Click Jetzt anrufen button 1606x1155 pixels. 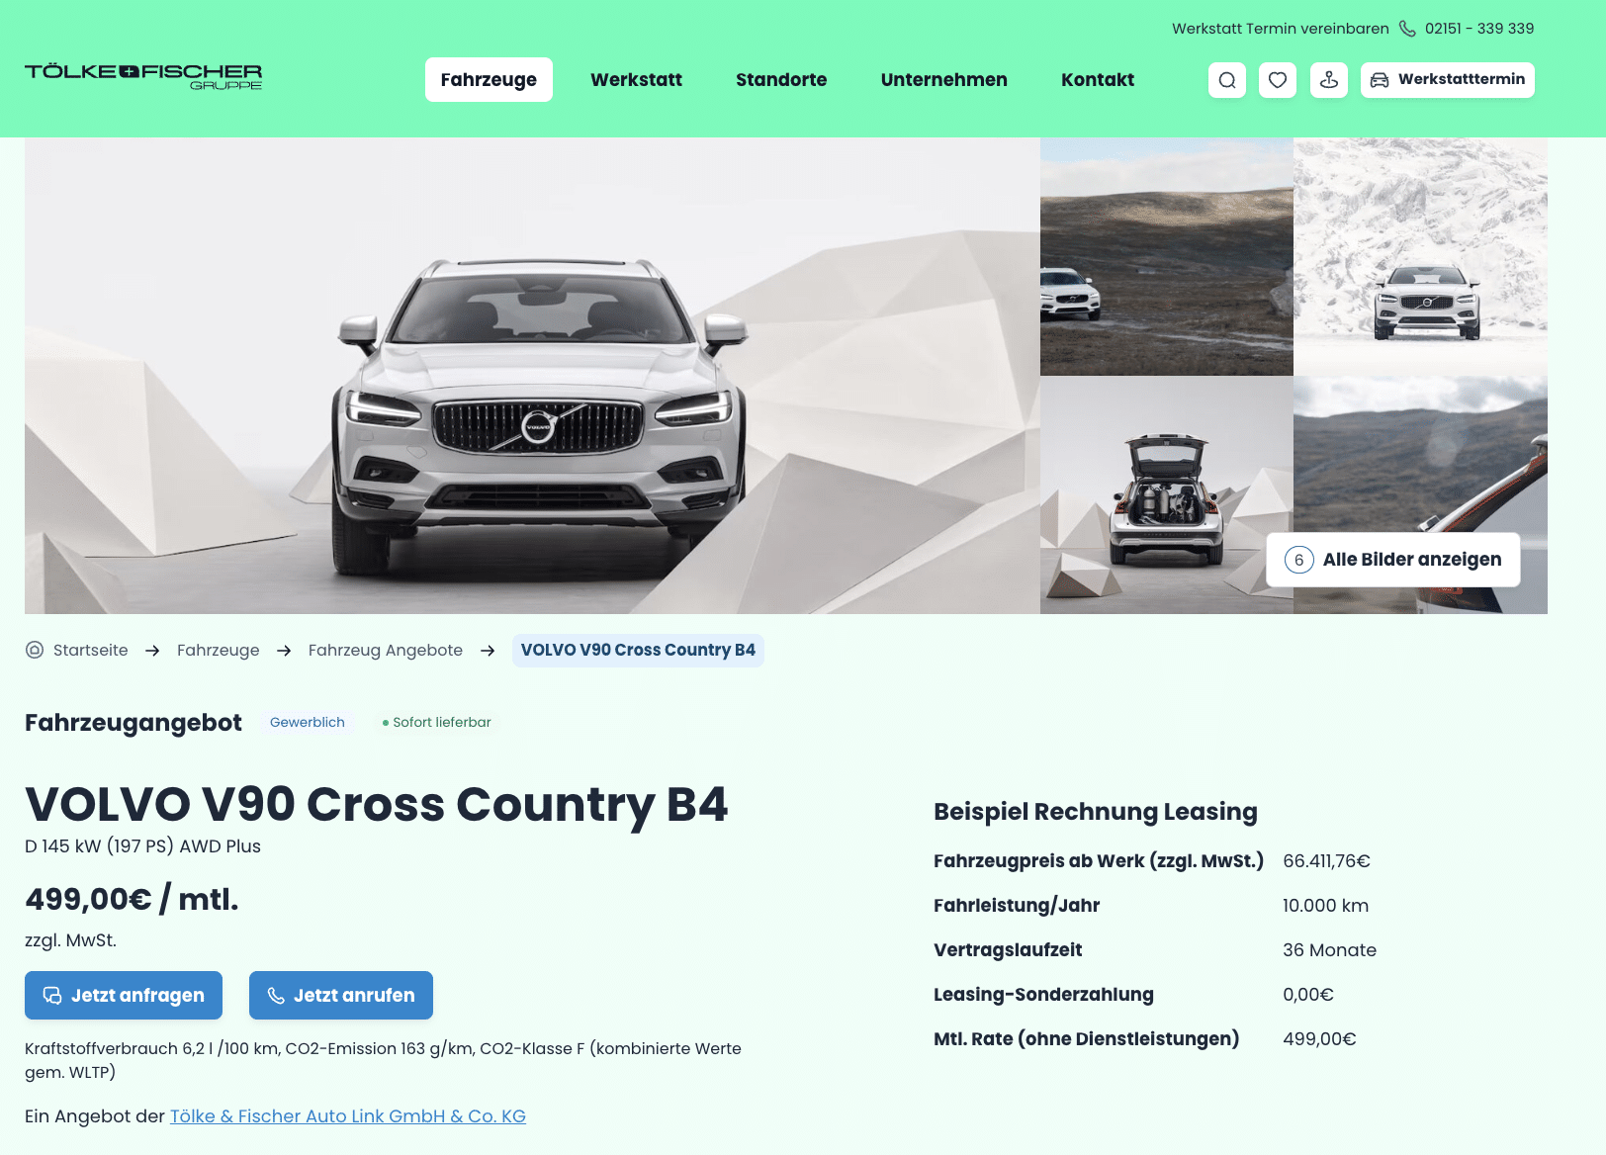[x=341, y=995]
